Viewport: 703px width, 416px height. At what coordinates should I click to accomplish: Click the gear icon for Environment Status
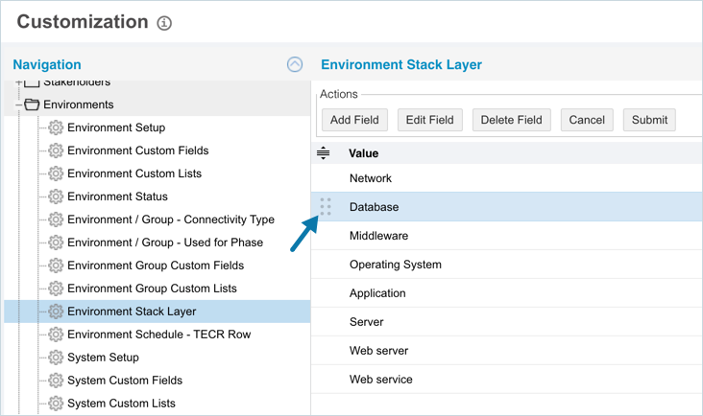[56, 196]
